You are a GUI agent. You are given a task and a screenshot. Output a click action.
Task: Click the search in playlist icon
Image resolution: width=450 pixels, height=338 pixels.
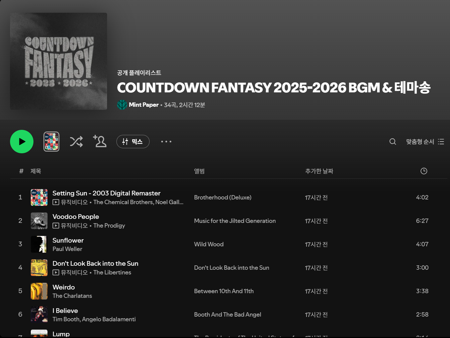(392, 142)
